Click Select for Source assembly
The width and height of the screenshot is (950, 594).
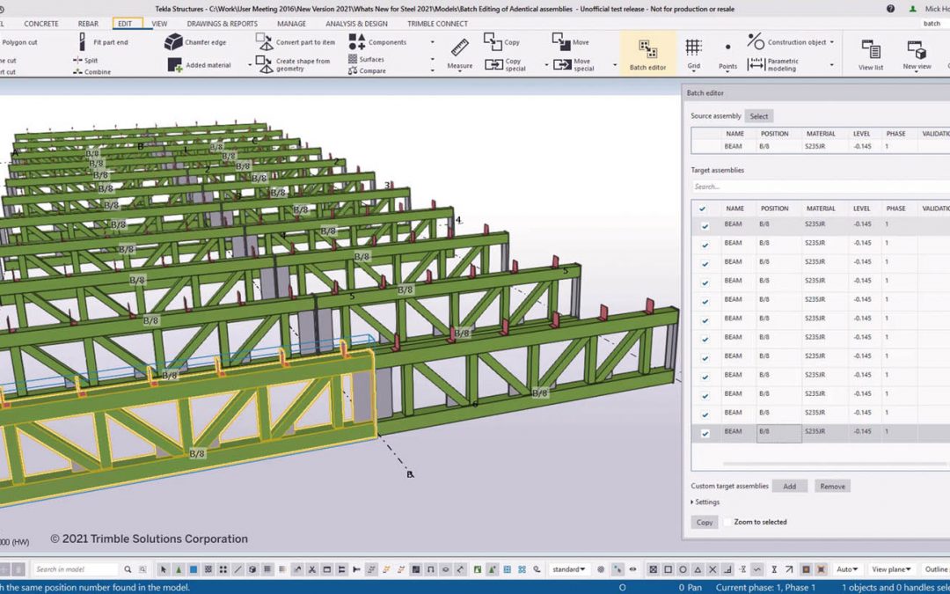pos(758,116)
